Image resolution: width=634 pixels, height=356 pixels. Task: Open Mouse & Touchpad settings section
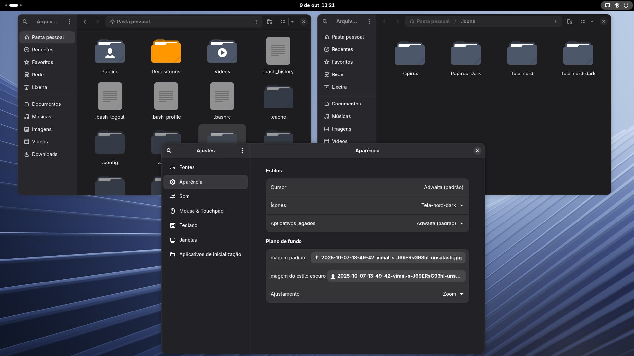201,211
